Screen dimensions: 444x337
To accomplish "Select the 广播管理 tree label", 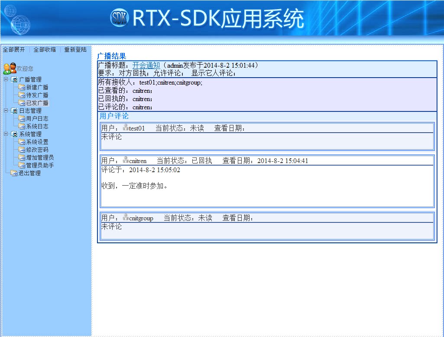I will [30, 79].
